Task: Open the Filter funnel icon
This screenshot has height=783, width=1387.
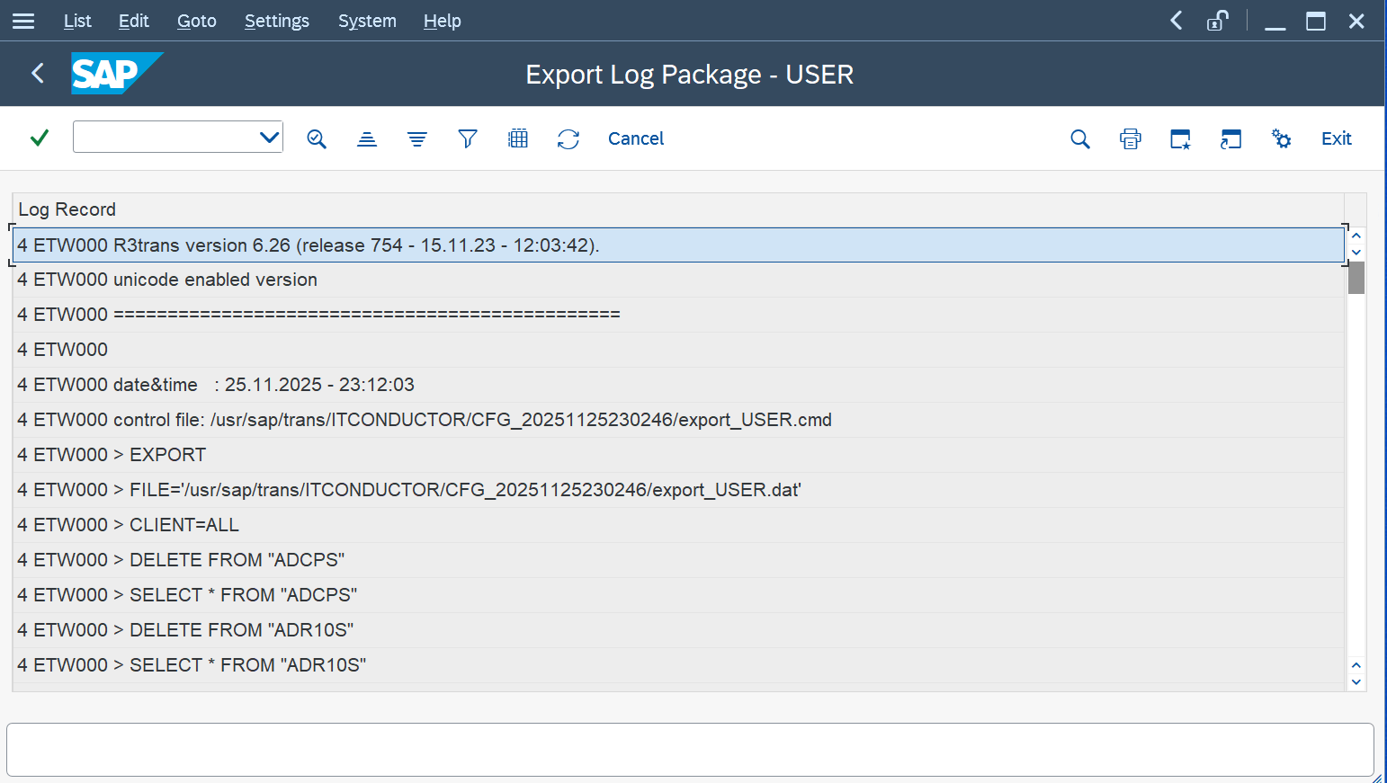Action: point(468,138)
